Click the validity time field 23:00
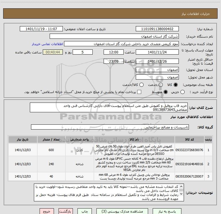 click(x=114, y=61)
